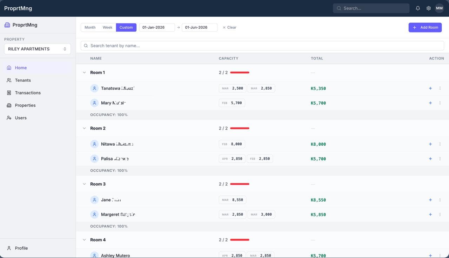Click the ProprtMng building logo in sidebar
Screen dimensions: 449x258
pos(7,25)
